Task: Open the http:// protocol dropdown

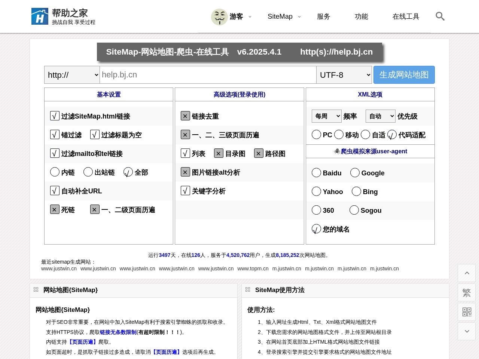Action: coord(71,75)
